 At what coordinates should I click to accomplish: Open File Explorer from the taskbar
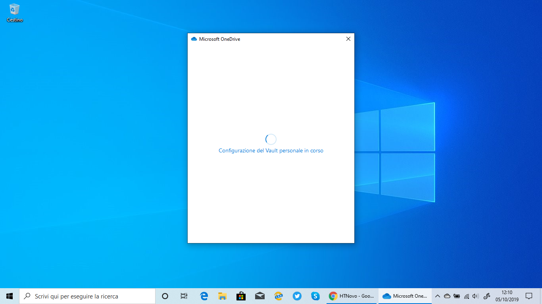coord(222,296)
